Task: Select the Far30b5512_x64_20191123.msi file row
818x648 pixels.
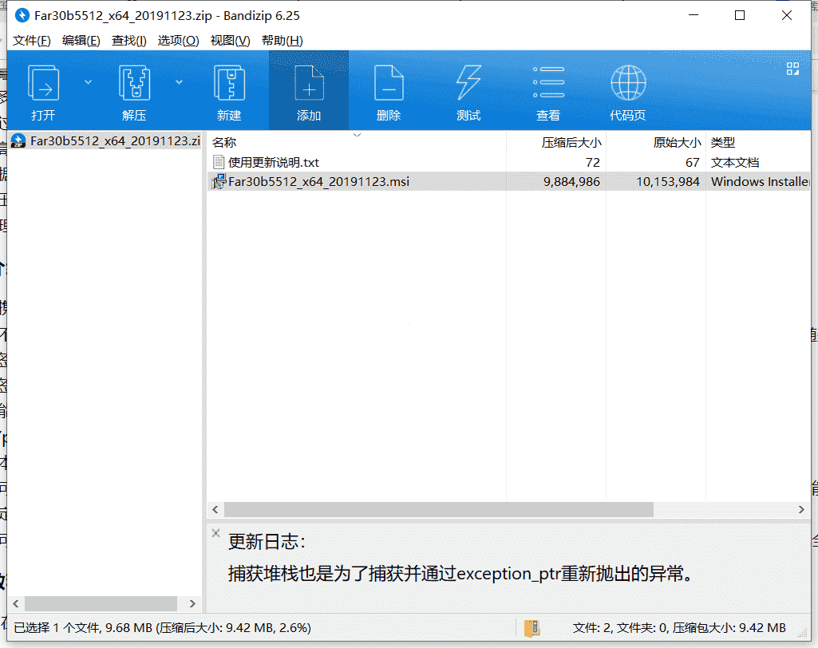Action: [x=508, y=182]
